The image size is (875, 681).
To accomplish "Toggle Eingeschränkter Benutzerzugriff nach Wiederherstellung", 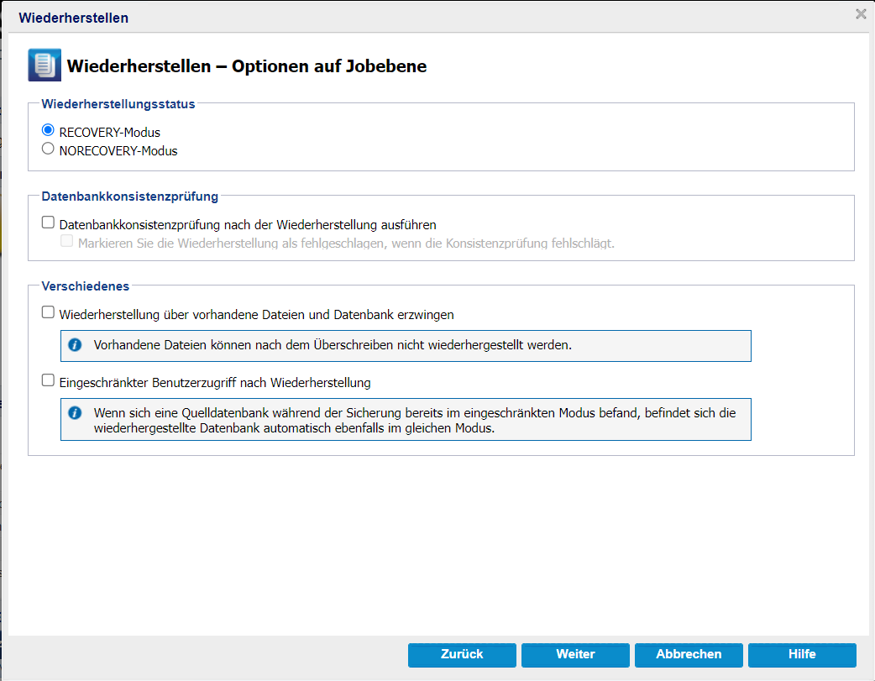I will [48, 381].
